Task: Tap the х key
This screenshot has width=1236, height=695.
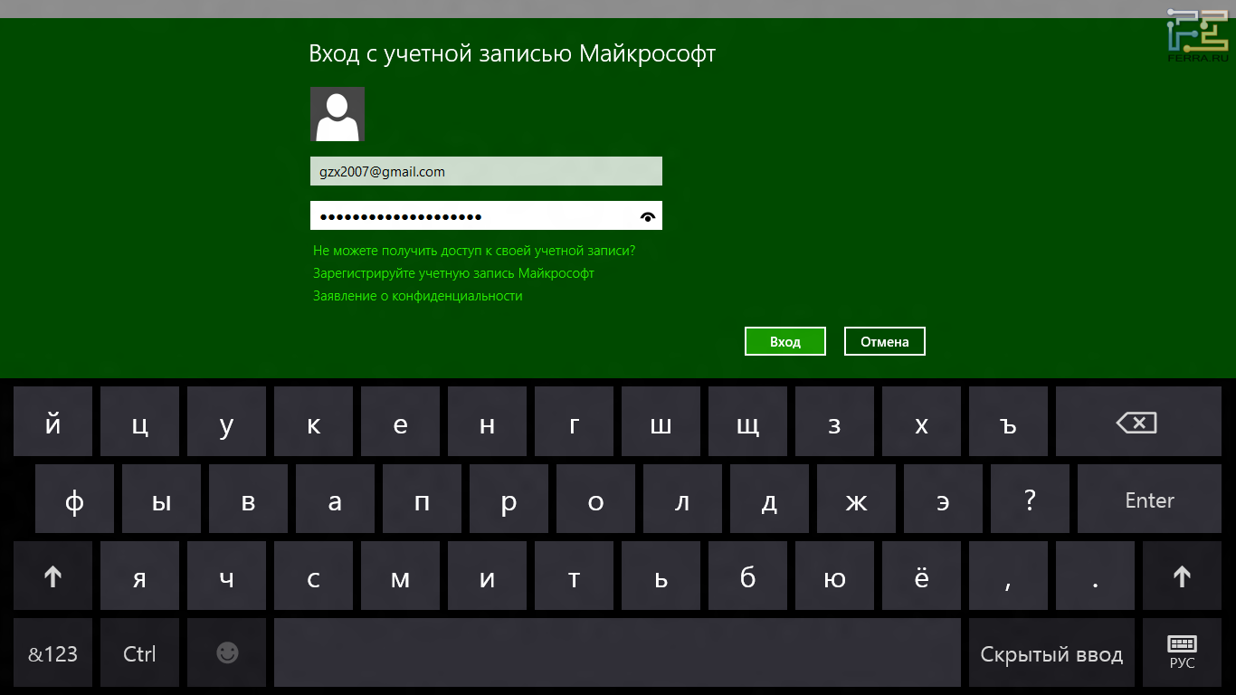Action: pos(921,422)
